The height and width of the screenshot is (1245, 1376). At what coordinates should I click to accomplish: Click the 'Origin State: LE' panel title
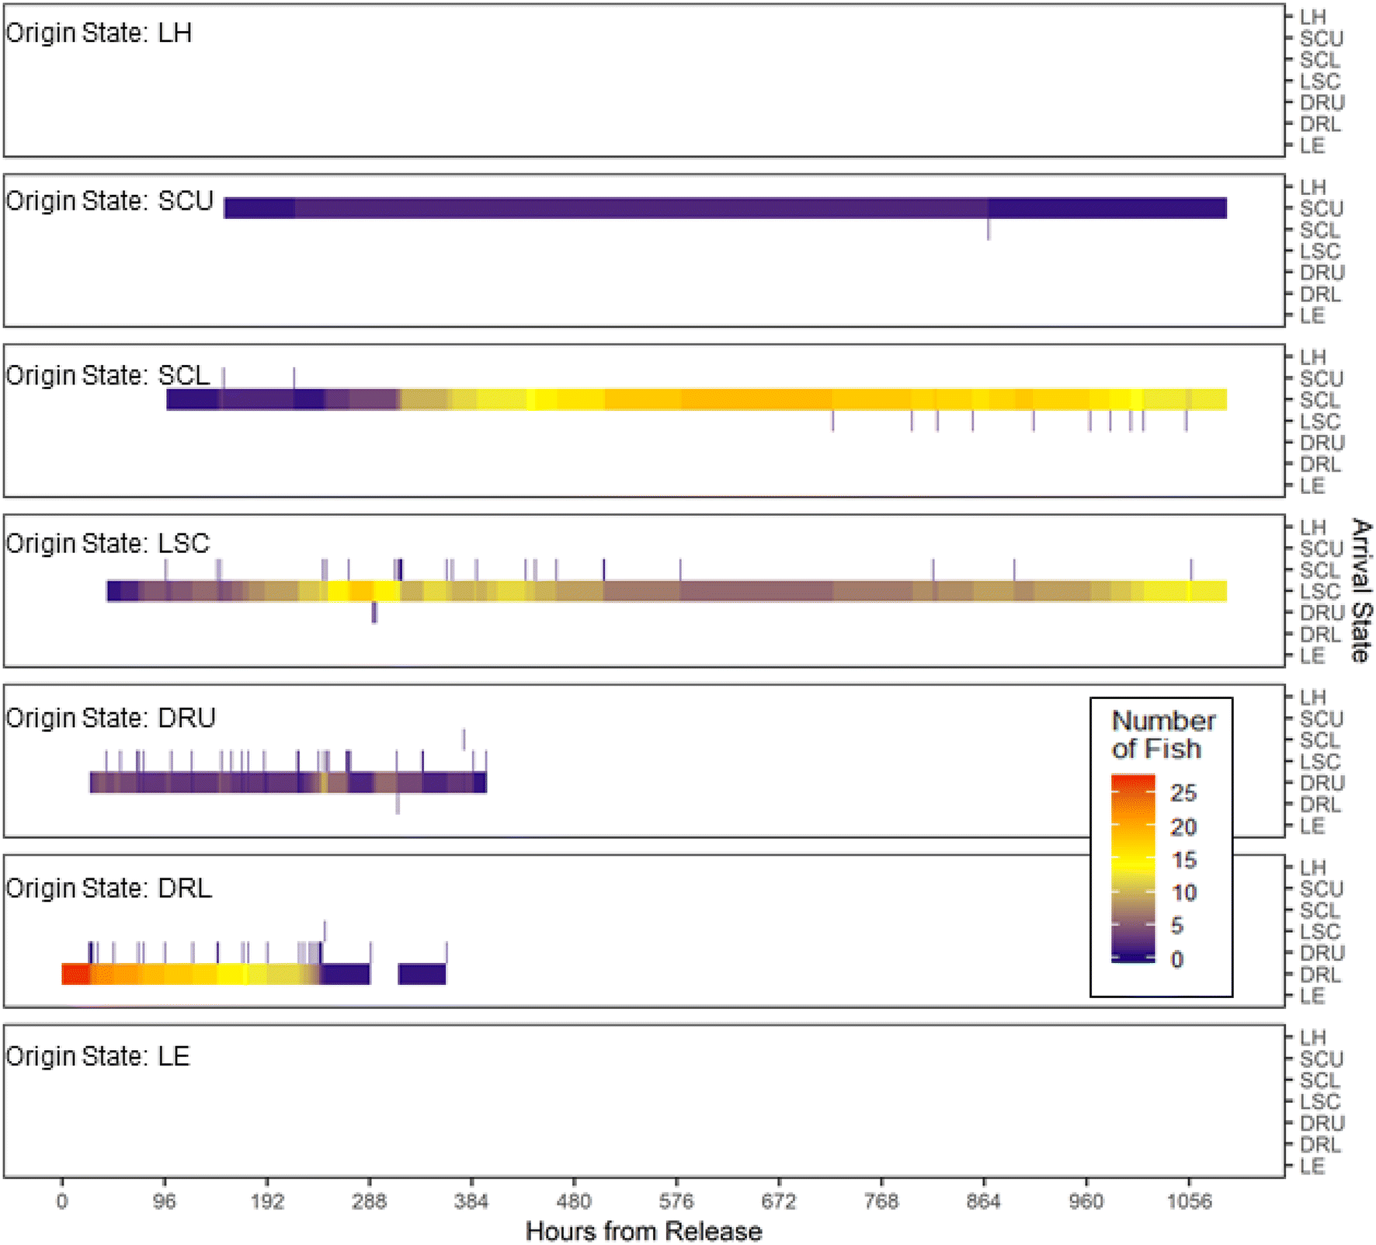point(98,1056)
